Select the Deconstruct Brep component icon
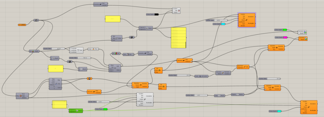The image size is (324, 117). (x=20, y=96)
